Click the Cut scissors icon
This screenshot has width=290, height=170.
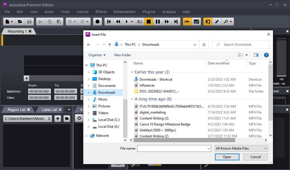click(x=41, y=22)
